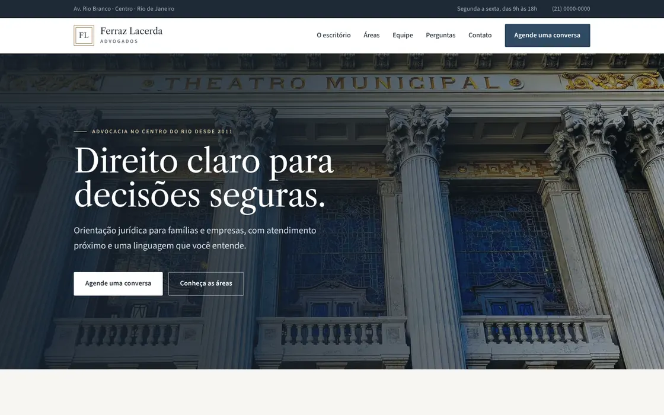Open the O escritório menu item

(334, 35)
